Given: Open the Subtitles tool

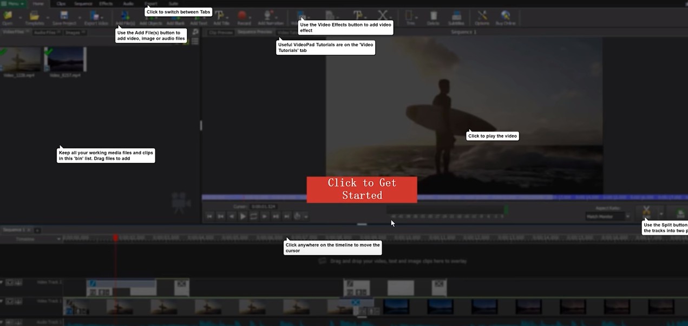Looking at the screenshot, I should [x=456, y=17].
